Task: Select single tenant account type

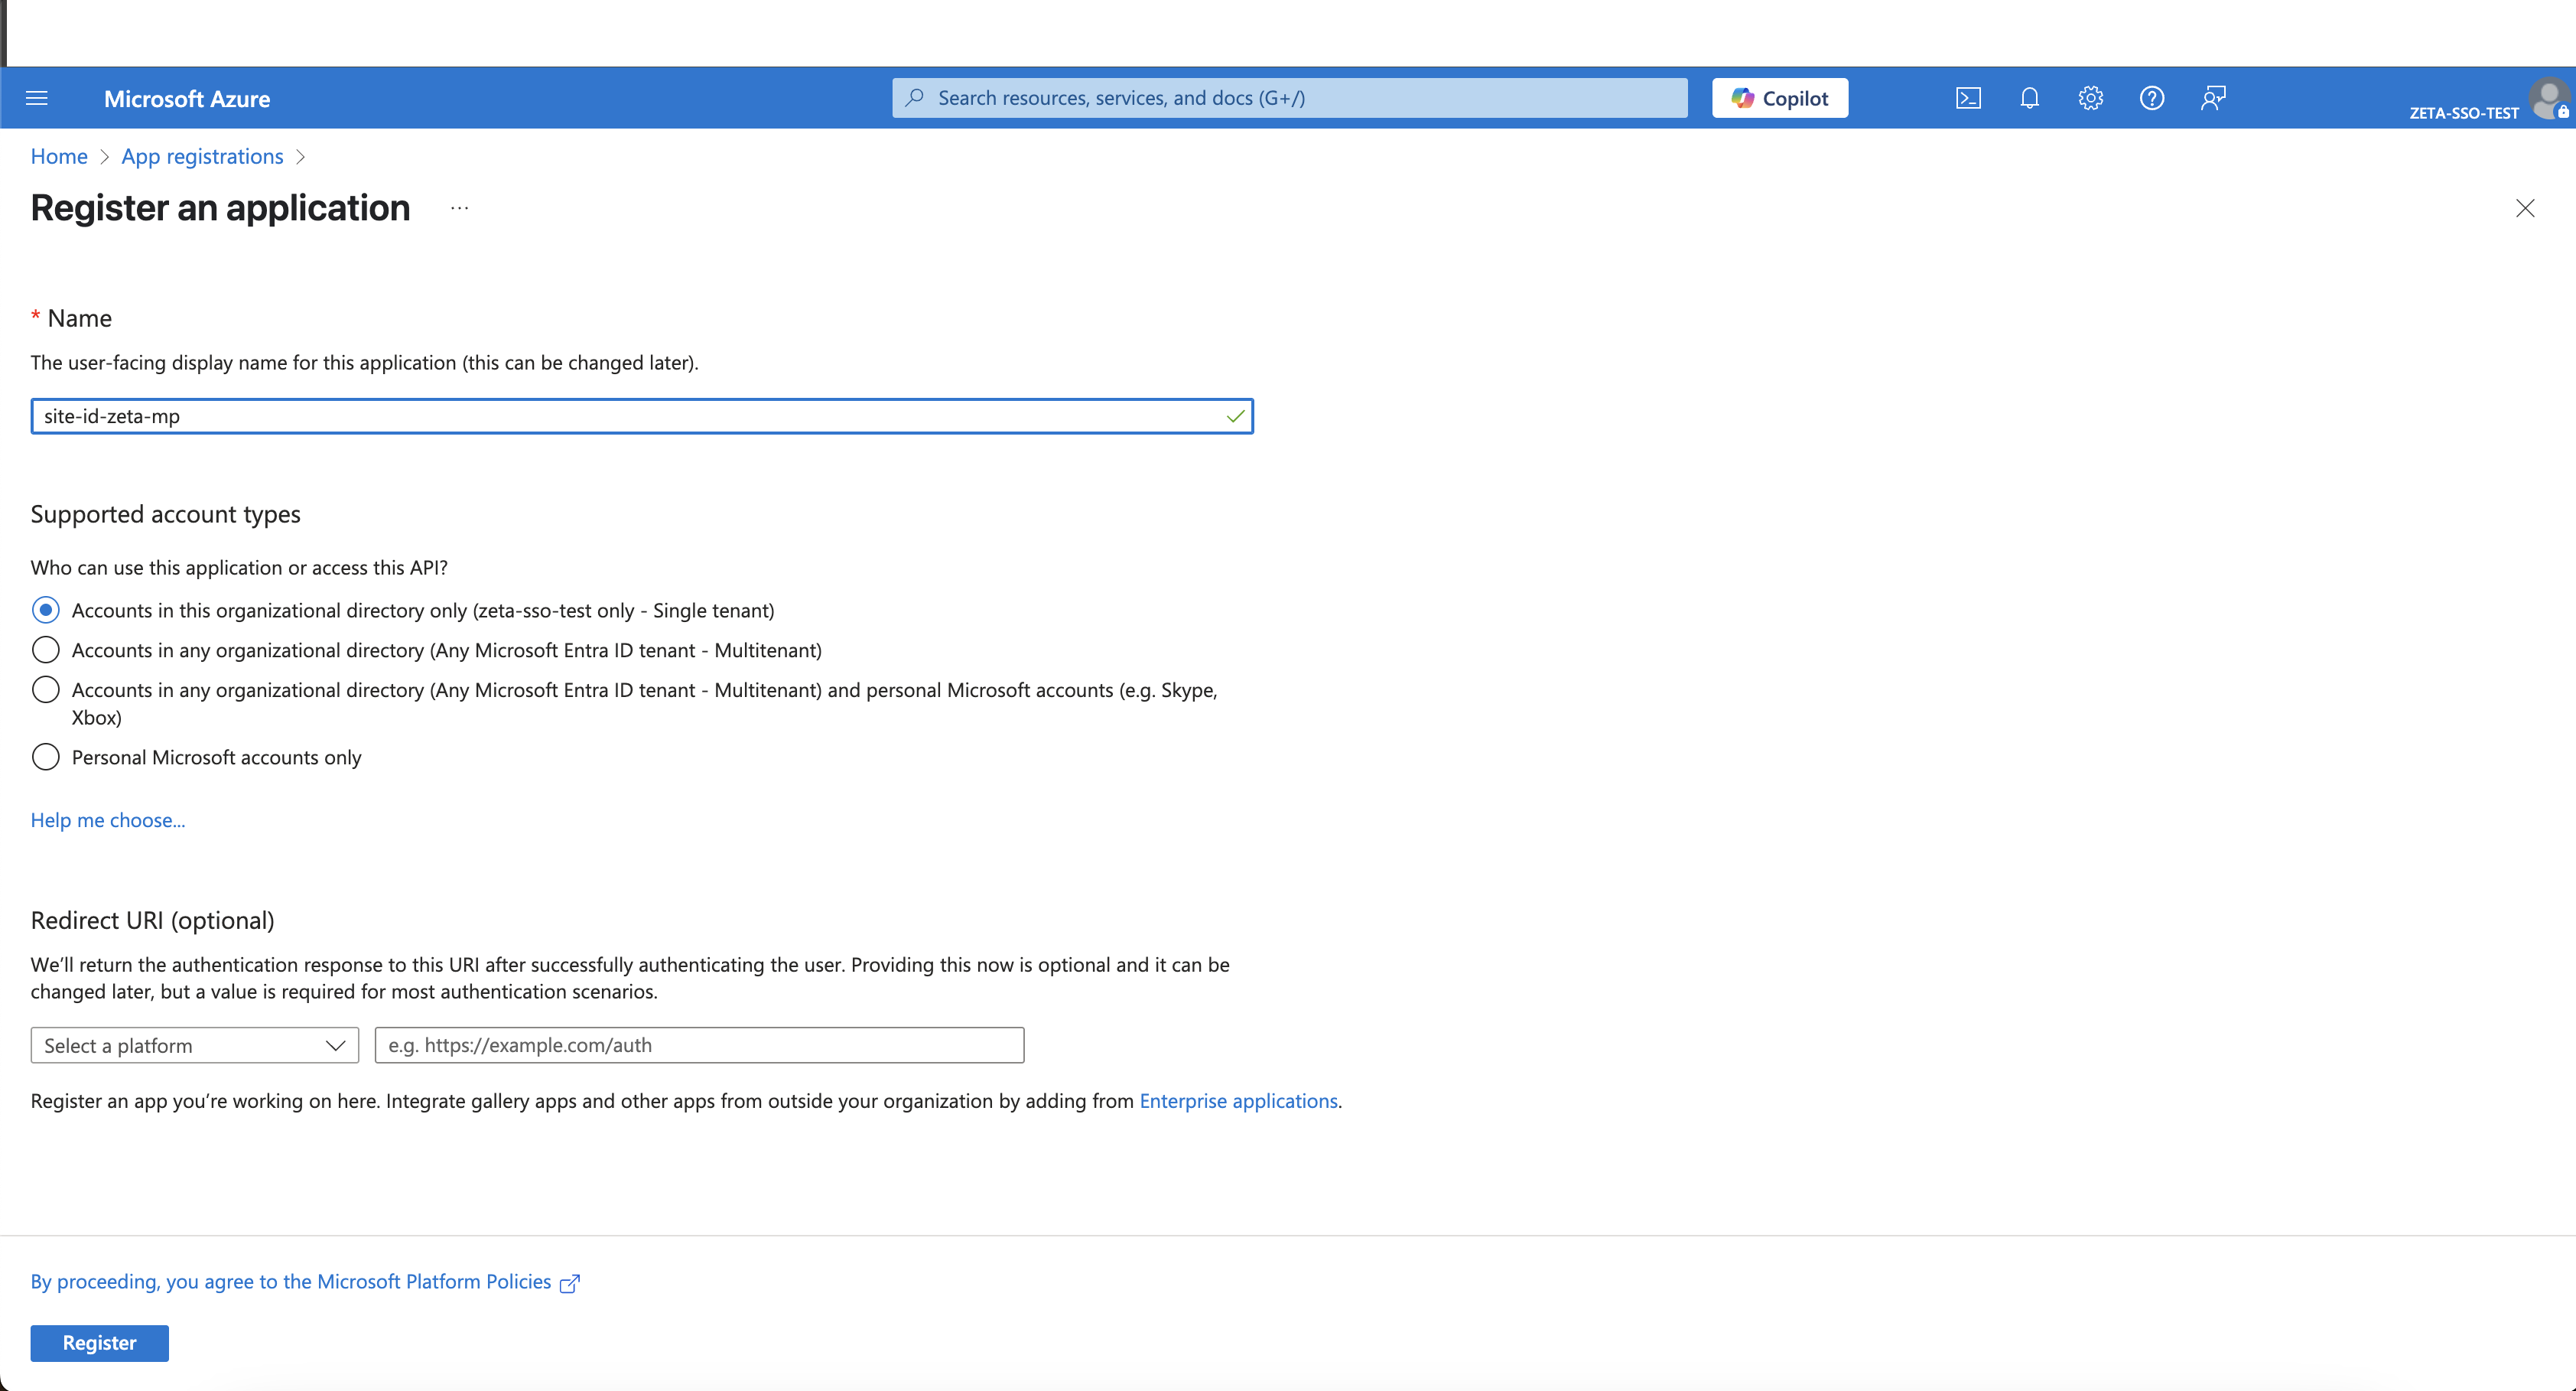Action: [x=46, y=611]
